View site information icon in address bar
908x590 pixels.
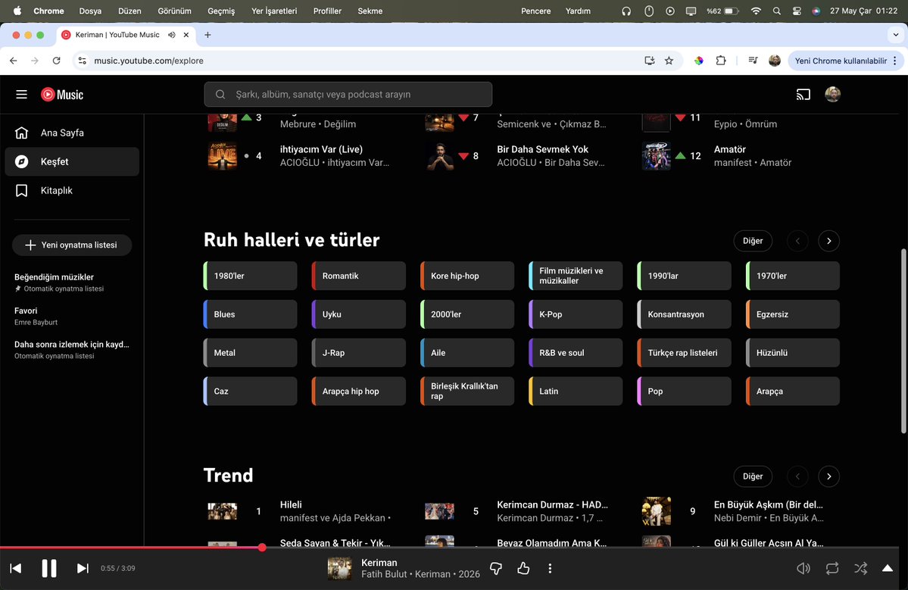(x=83, y=61)
